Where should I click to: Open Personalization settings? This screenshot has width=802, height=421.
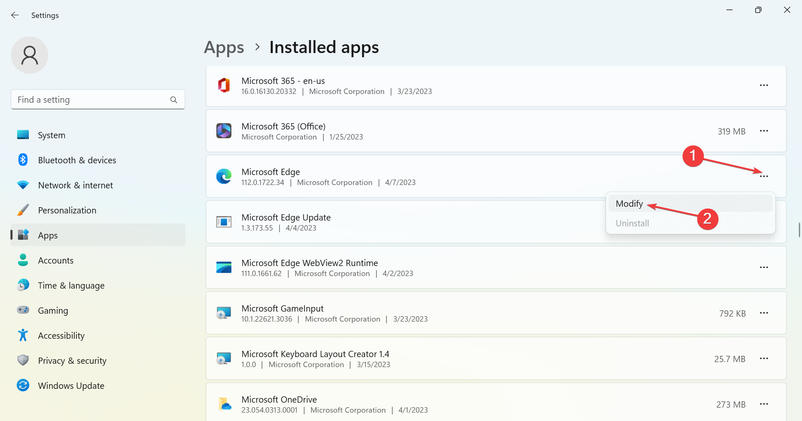tap(98, 210)
